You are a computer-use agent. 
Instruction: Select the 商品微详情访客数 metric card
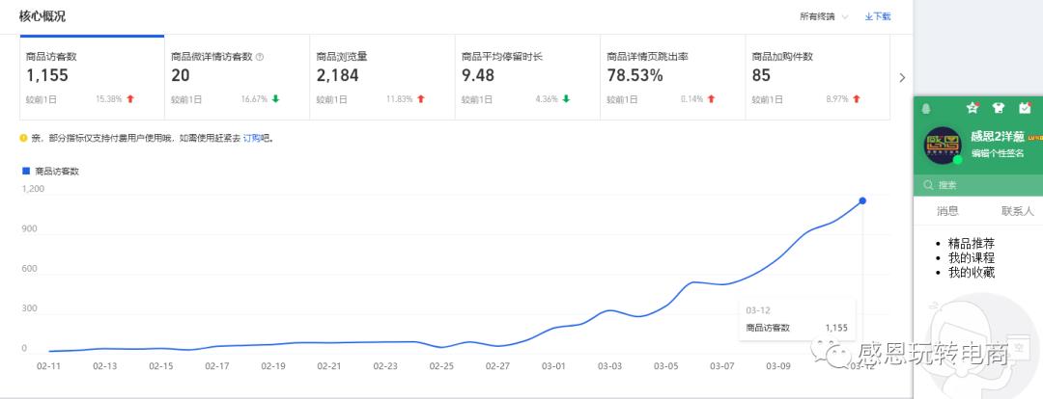pos(237,78)
